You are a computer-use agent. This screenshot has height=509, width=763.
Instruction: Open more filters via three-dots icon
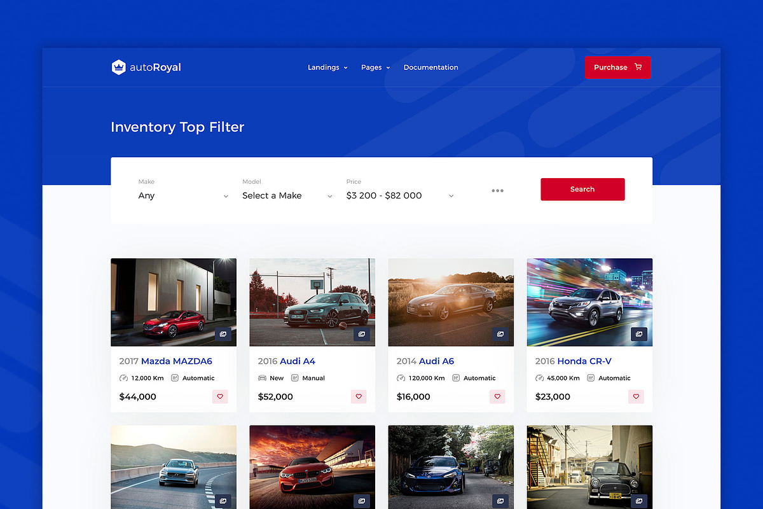pyautogui.click(x=498, y=190)
